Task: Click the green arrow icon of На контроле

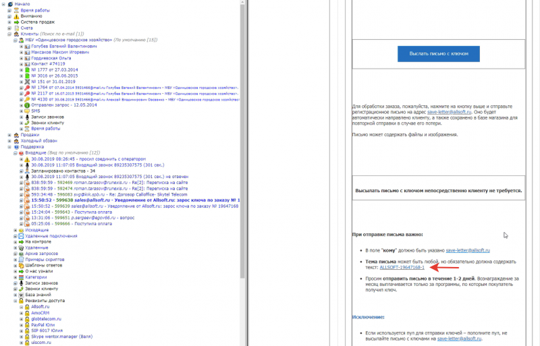Action: click(21, 242)
